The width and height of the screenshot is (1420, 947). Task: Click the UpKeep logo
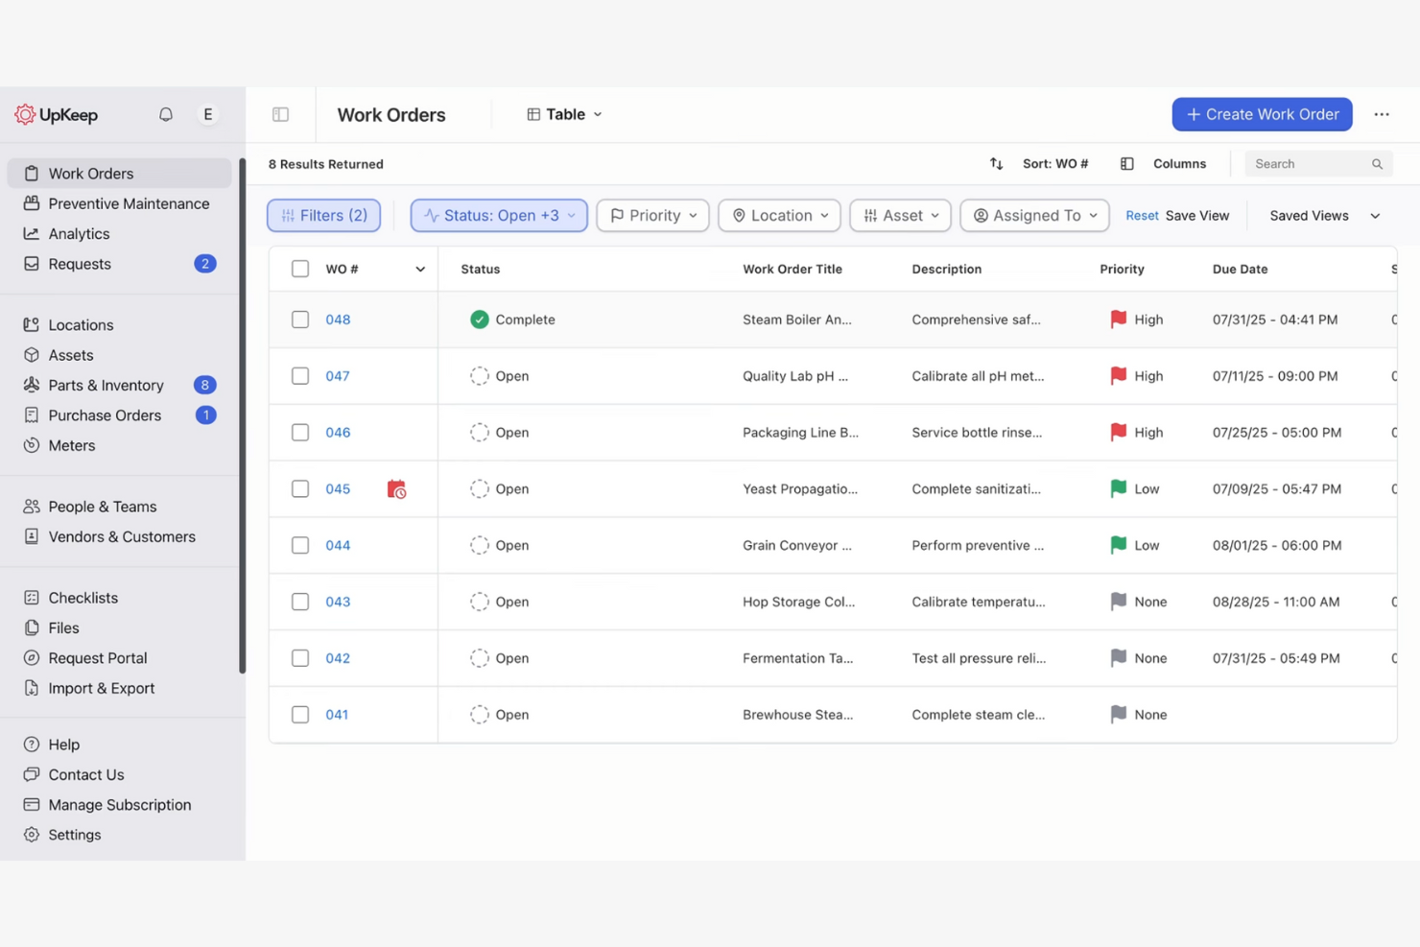[56, 114]
